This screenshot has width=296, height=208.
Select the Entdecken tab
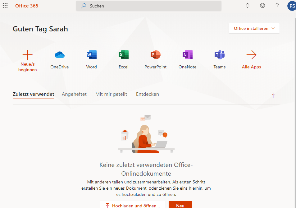[x=148, y=94]
